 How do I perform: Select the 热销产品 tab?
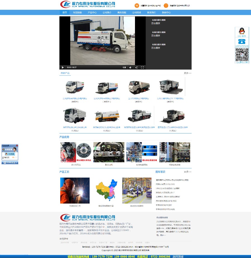[x=65, y=73]
